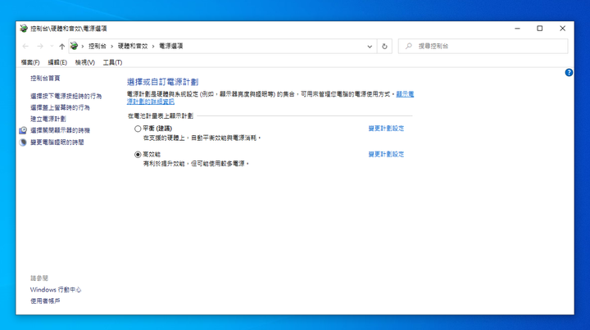Close the Power Options window
This screenshot has width=590, height=330.
click(562, 29)
